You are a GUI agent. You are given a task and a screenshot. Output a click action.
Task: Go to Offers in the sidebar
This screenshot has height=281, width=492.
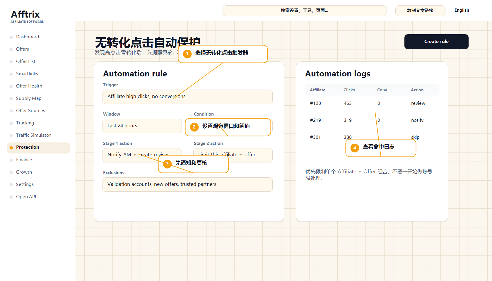click(23, 49)
